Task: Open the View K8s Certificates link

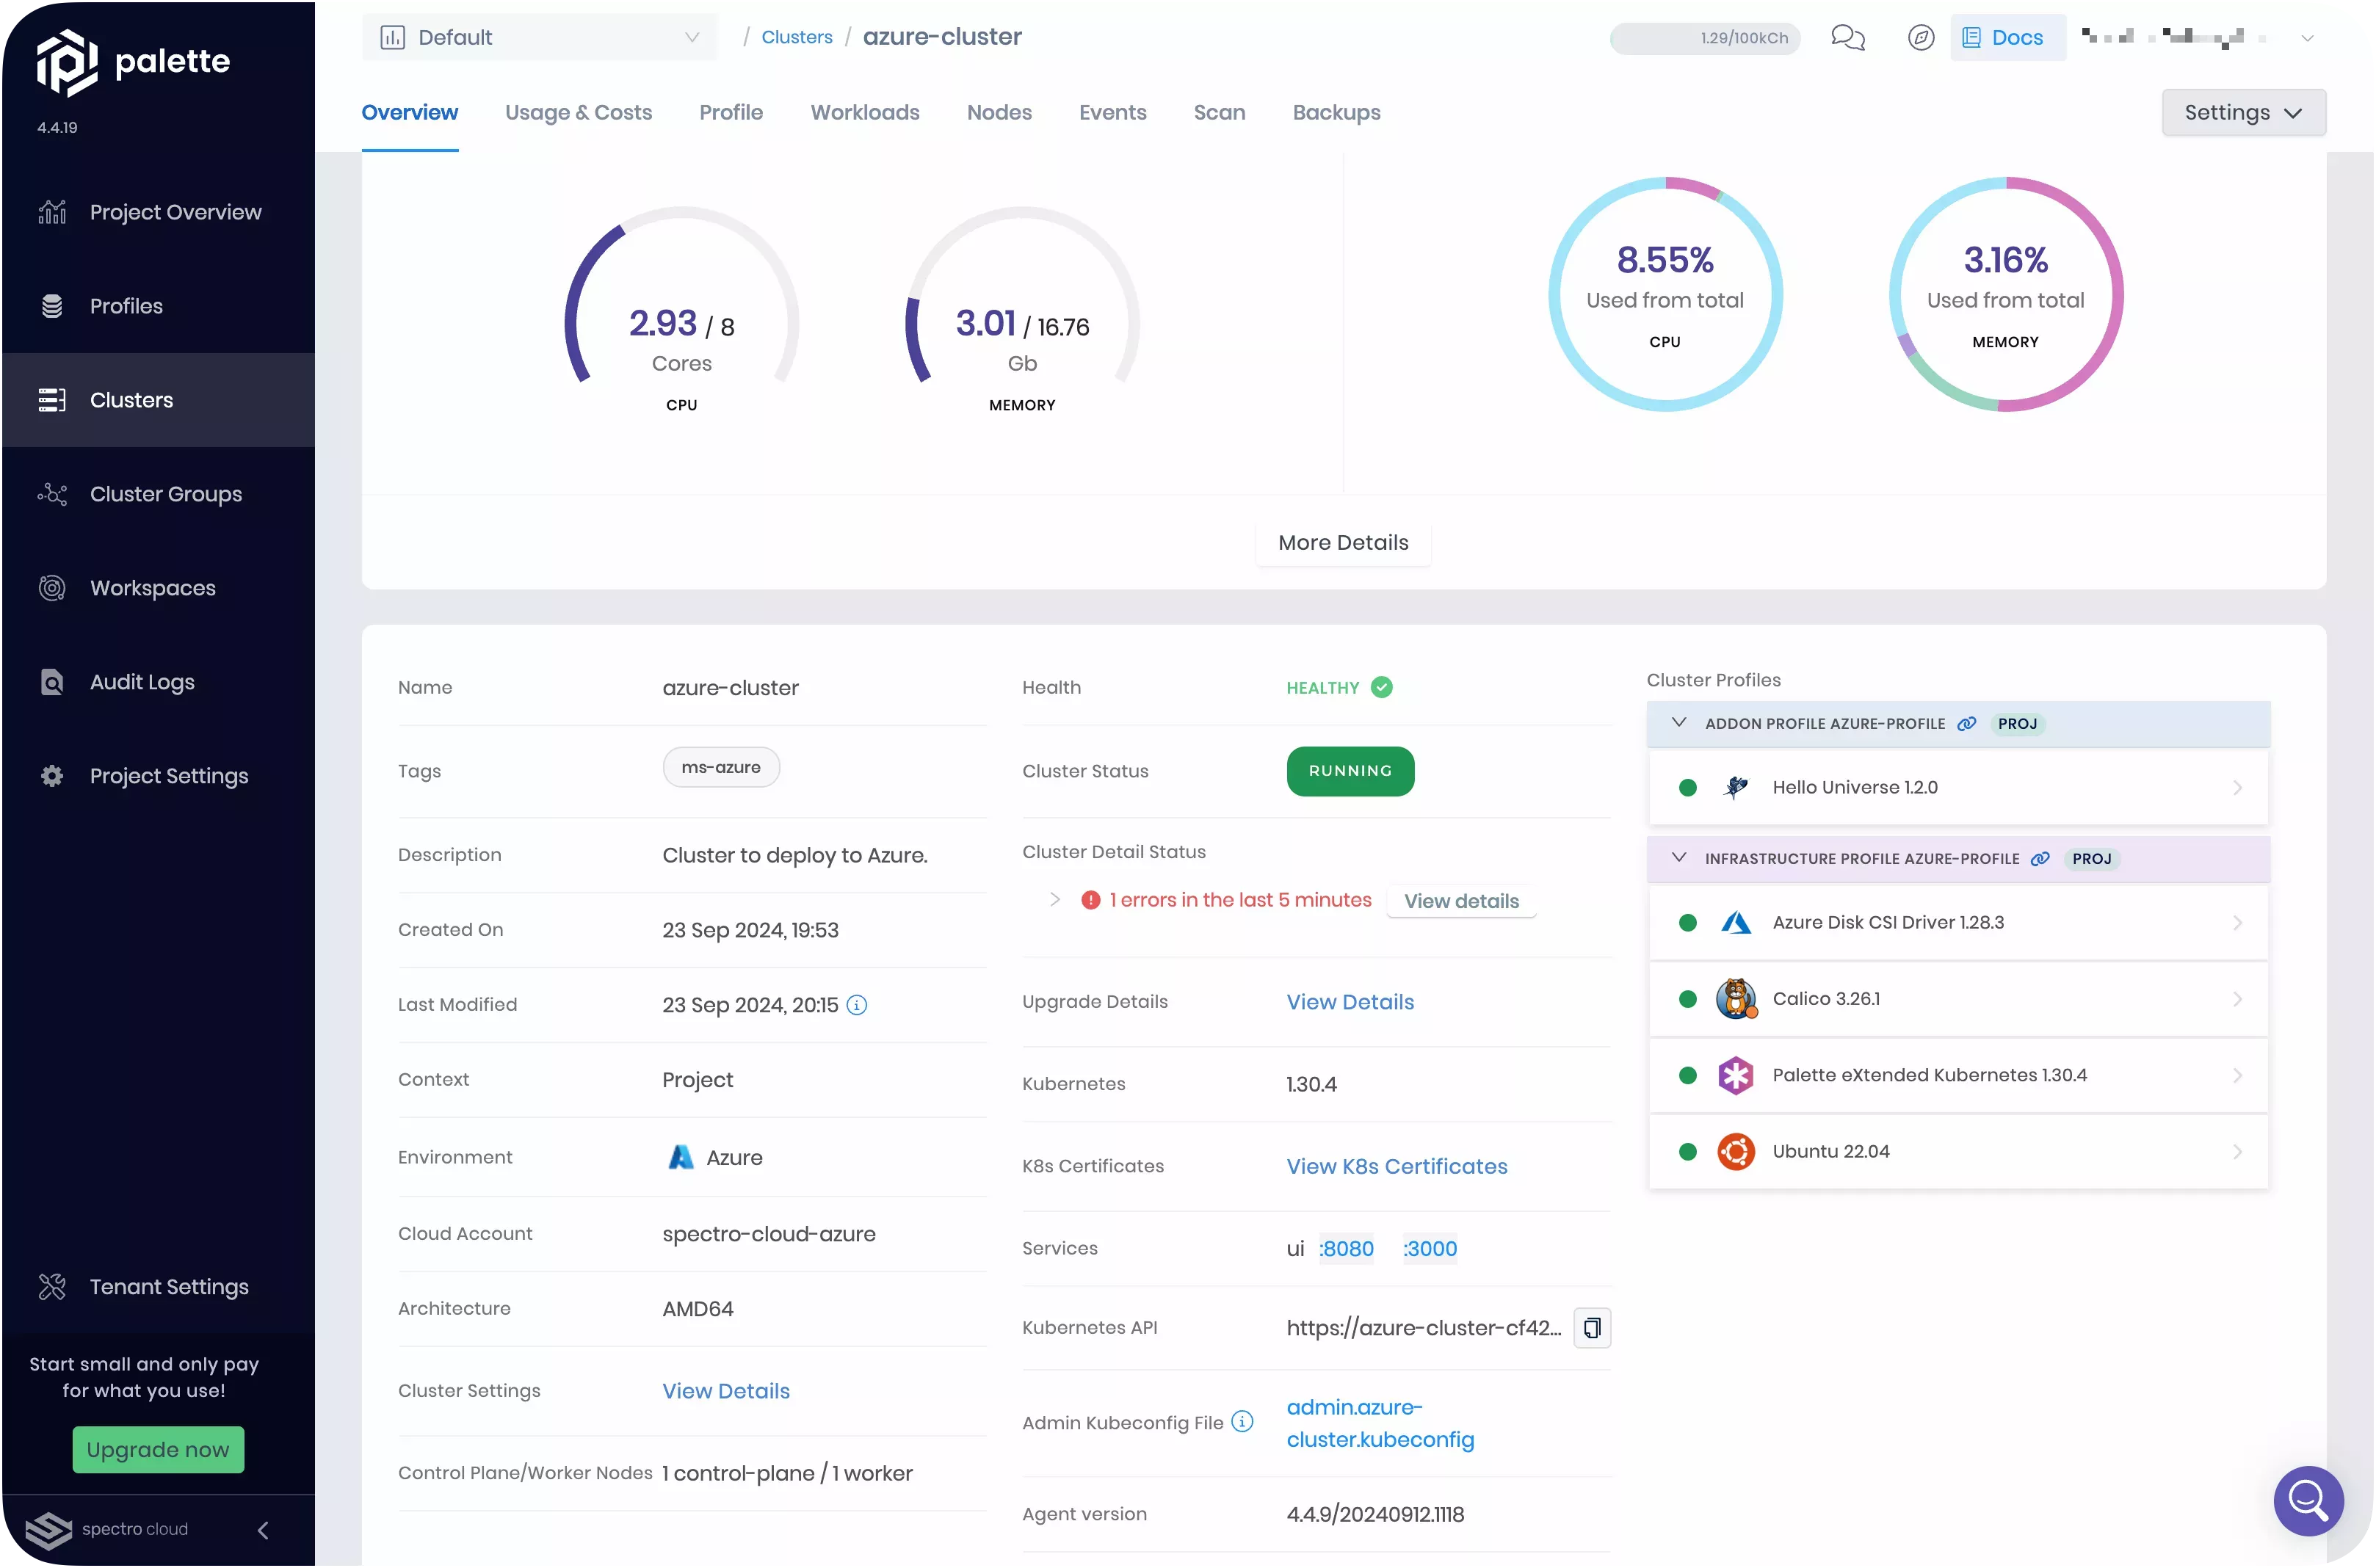Action: [1396, 1166]
